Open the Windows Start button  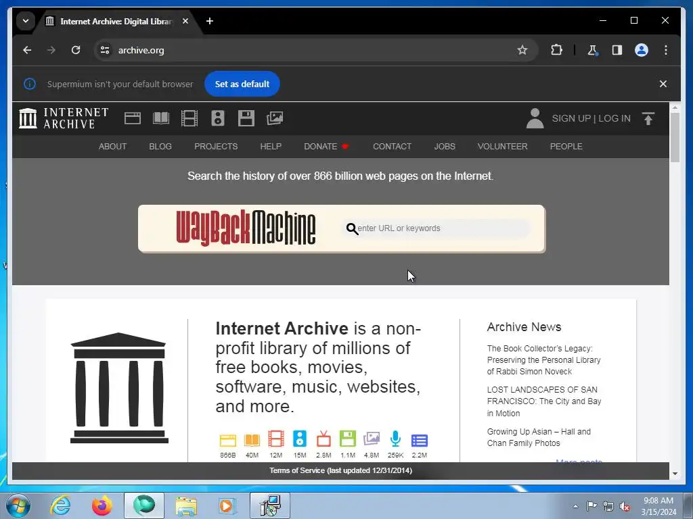[18, 505]
